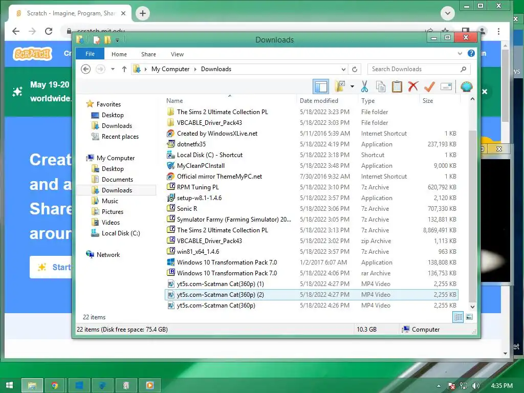This screenshot has height=393, width=524.
Task: Open the folder options toolbar icon
Action: tap(340, 86)
